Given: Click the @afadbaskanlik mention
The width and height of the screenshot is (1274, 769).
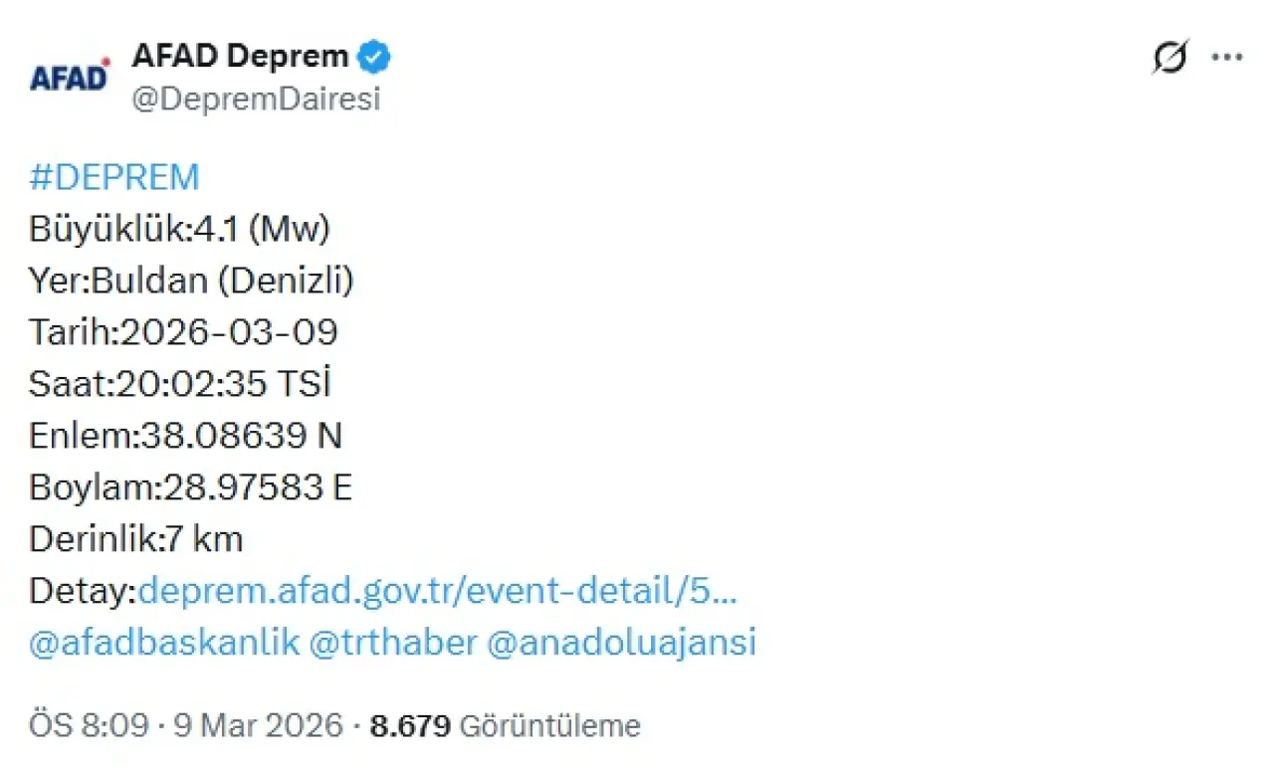Looking at the screenshot, I should (164, 643).
